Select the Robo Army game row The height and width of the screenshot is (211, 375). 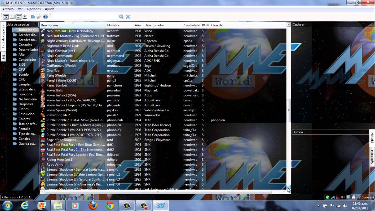click(x=163, y=165)
